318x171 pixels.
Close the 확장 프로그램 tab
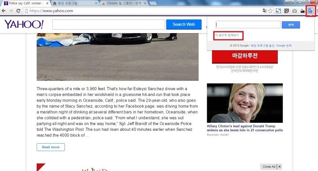click(x=96, y=4)
